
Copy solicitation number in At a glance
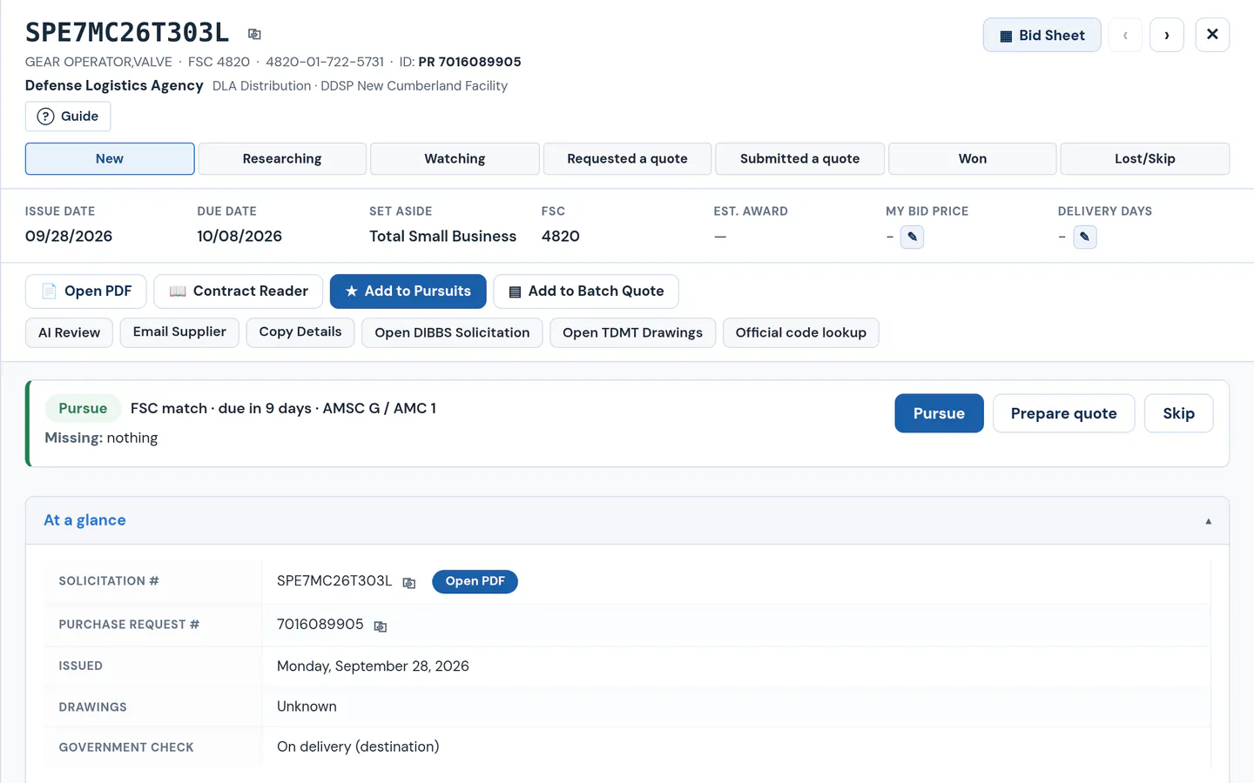coord(409,582)
